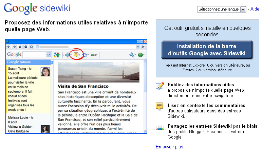
Task: Click the Susan Taing - le 15 août entry
Action: (28, 89)
